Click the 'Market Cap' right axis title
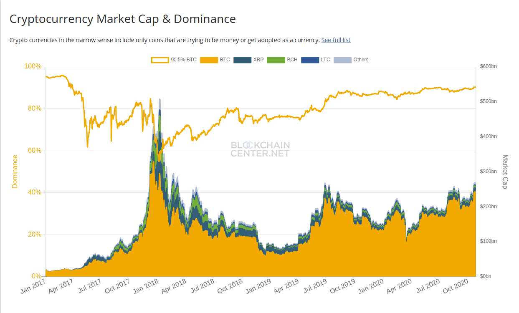 [x=505, y=172]
